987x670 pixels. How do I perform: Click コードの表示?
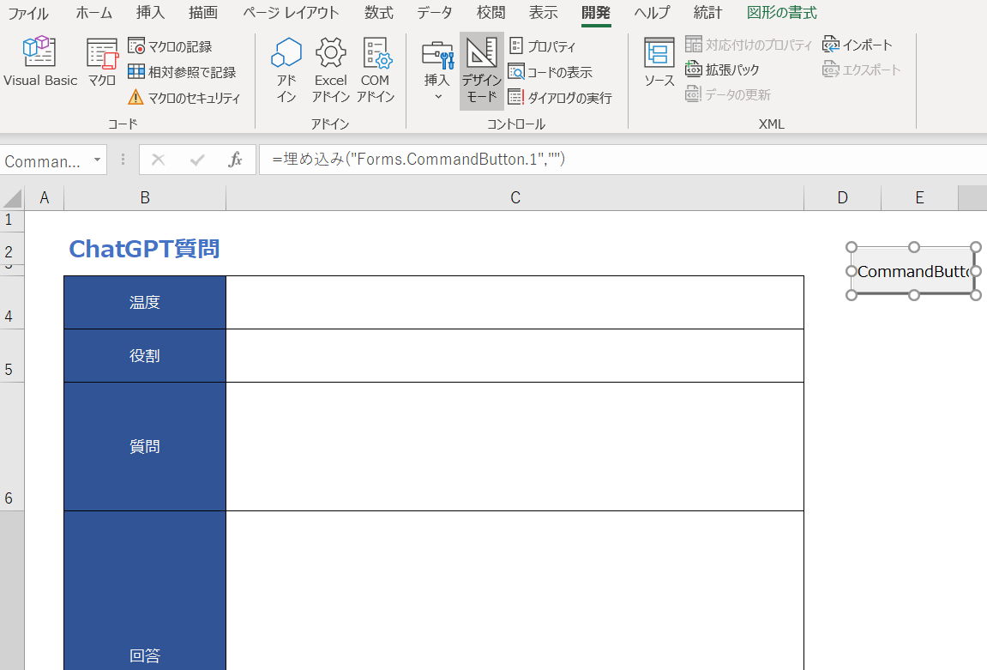pyautogui.click(x=551, y=72)
